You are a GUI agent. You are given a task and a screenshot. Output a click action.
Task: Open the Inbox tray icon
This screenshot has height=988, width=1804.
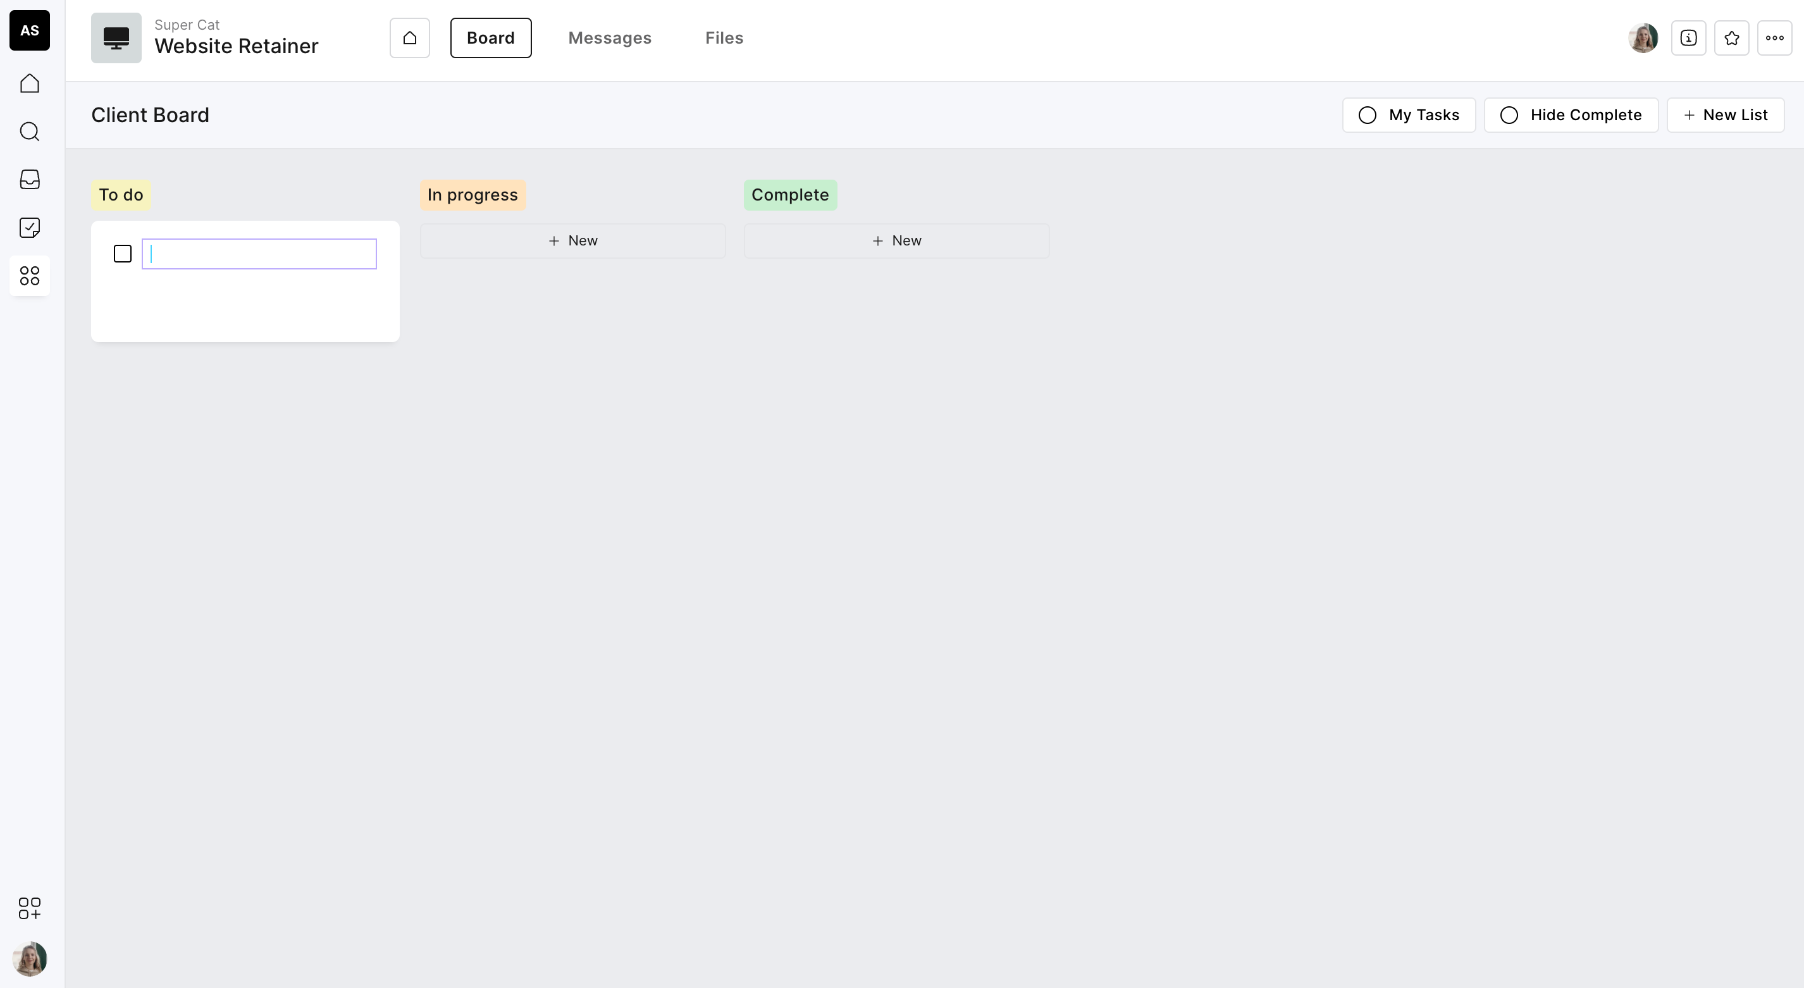click(29, 179)
